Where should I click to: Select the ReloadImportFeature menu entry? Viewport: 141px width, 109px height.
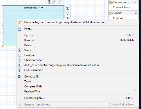78,65
